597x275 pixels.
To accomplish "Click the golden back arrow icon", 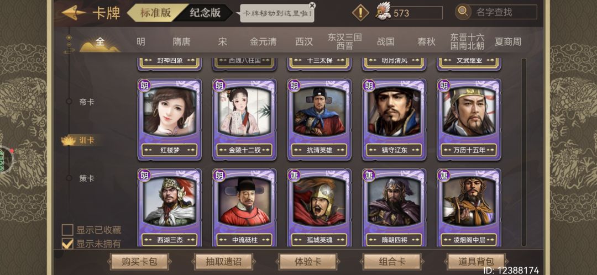I will [74, 13].
